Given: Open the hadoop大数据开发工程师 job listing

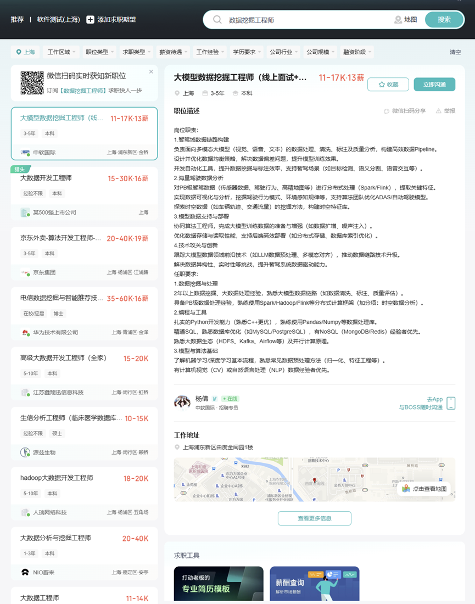Looking at the screenshot, I should pyautogui.click(x=85, y=494).
